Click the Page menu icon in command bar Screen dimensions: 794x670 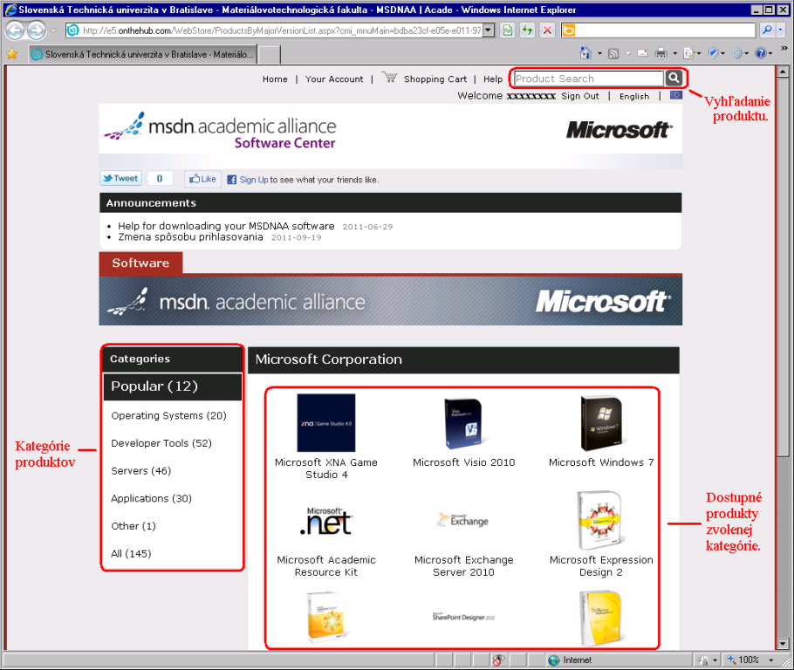(688, 53)
